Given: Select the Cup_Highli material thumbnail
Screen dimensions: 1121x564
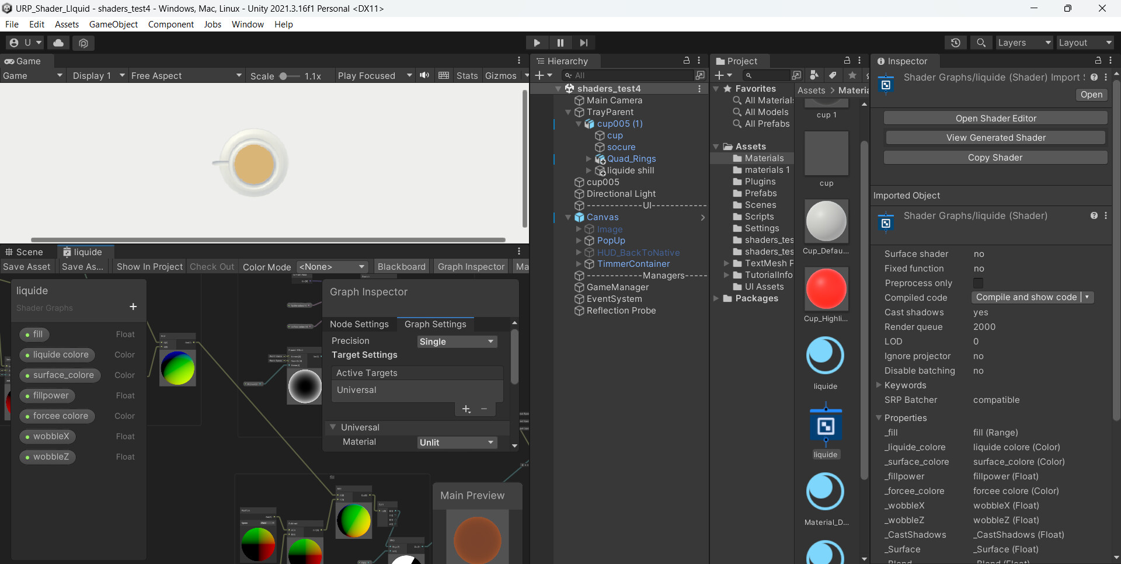Looking at the screenshot, I should click(826, 288).
